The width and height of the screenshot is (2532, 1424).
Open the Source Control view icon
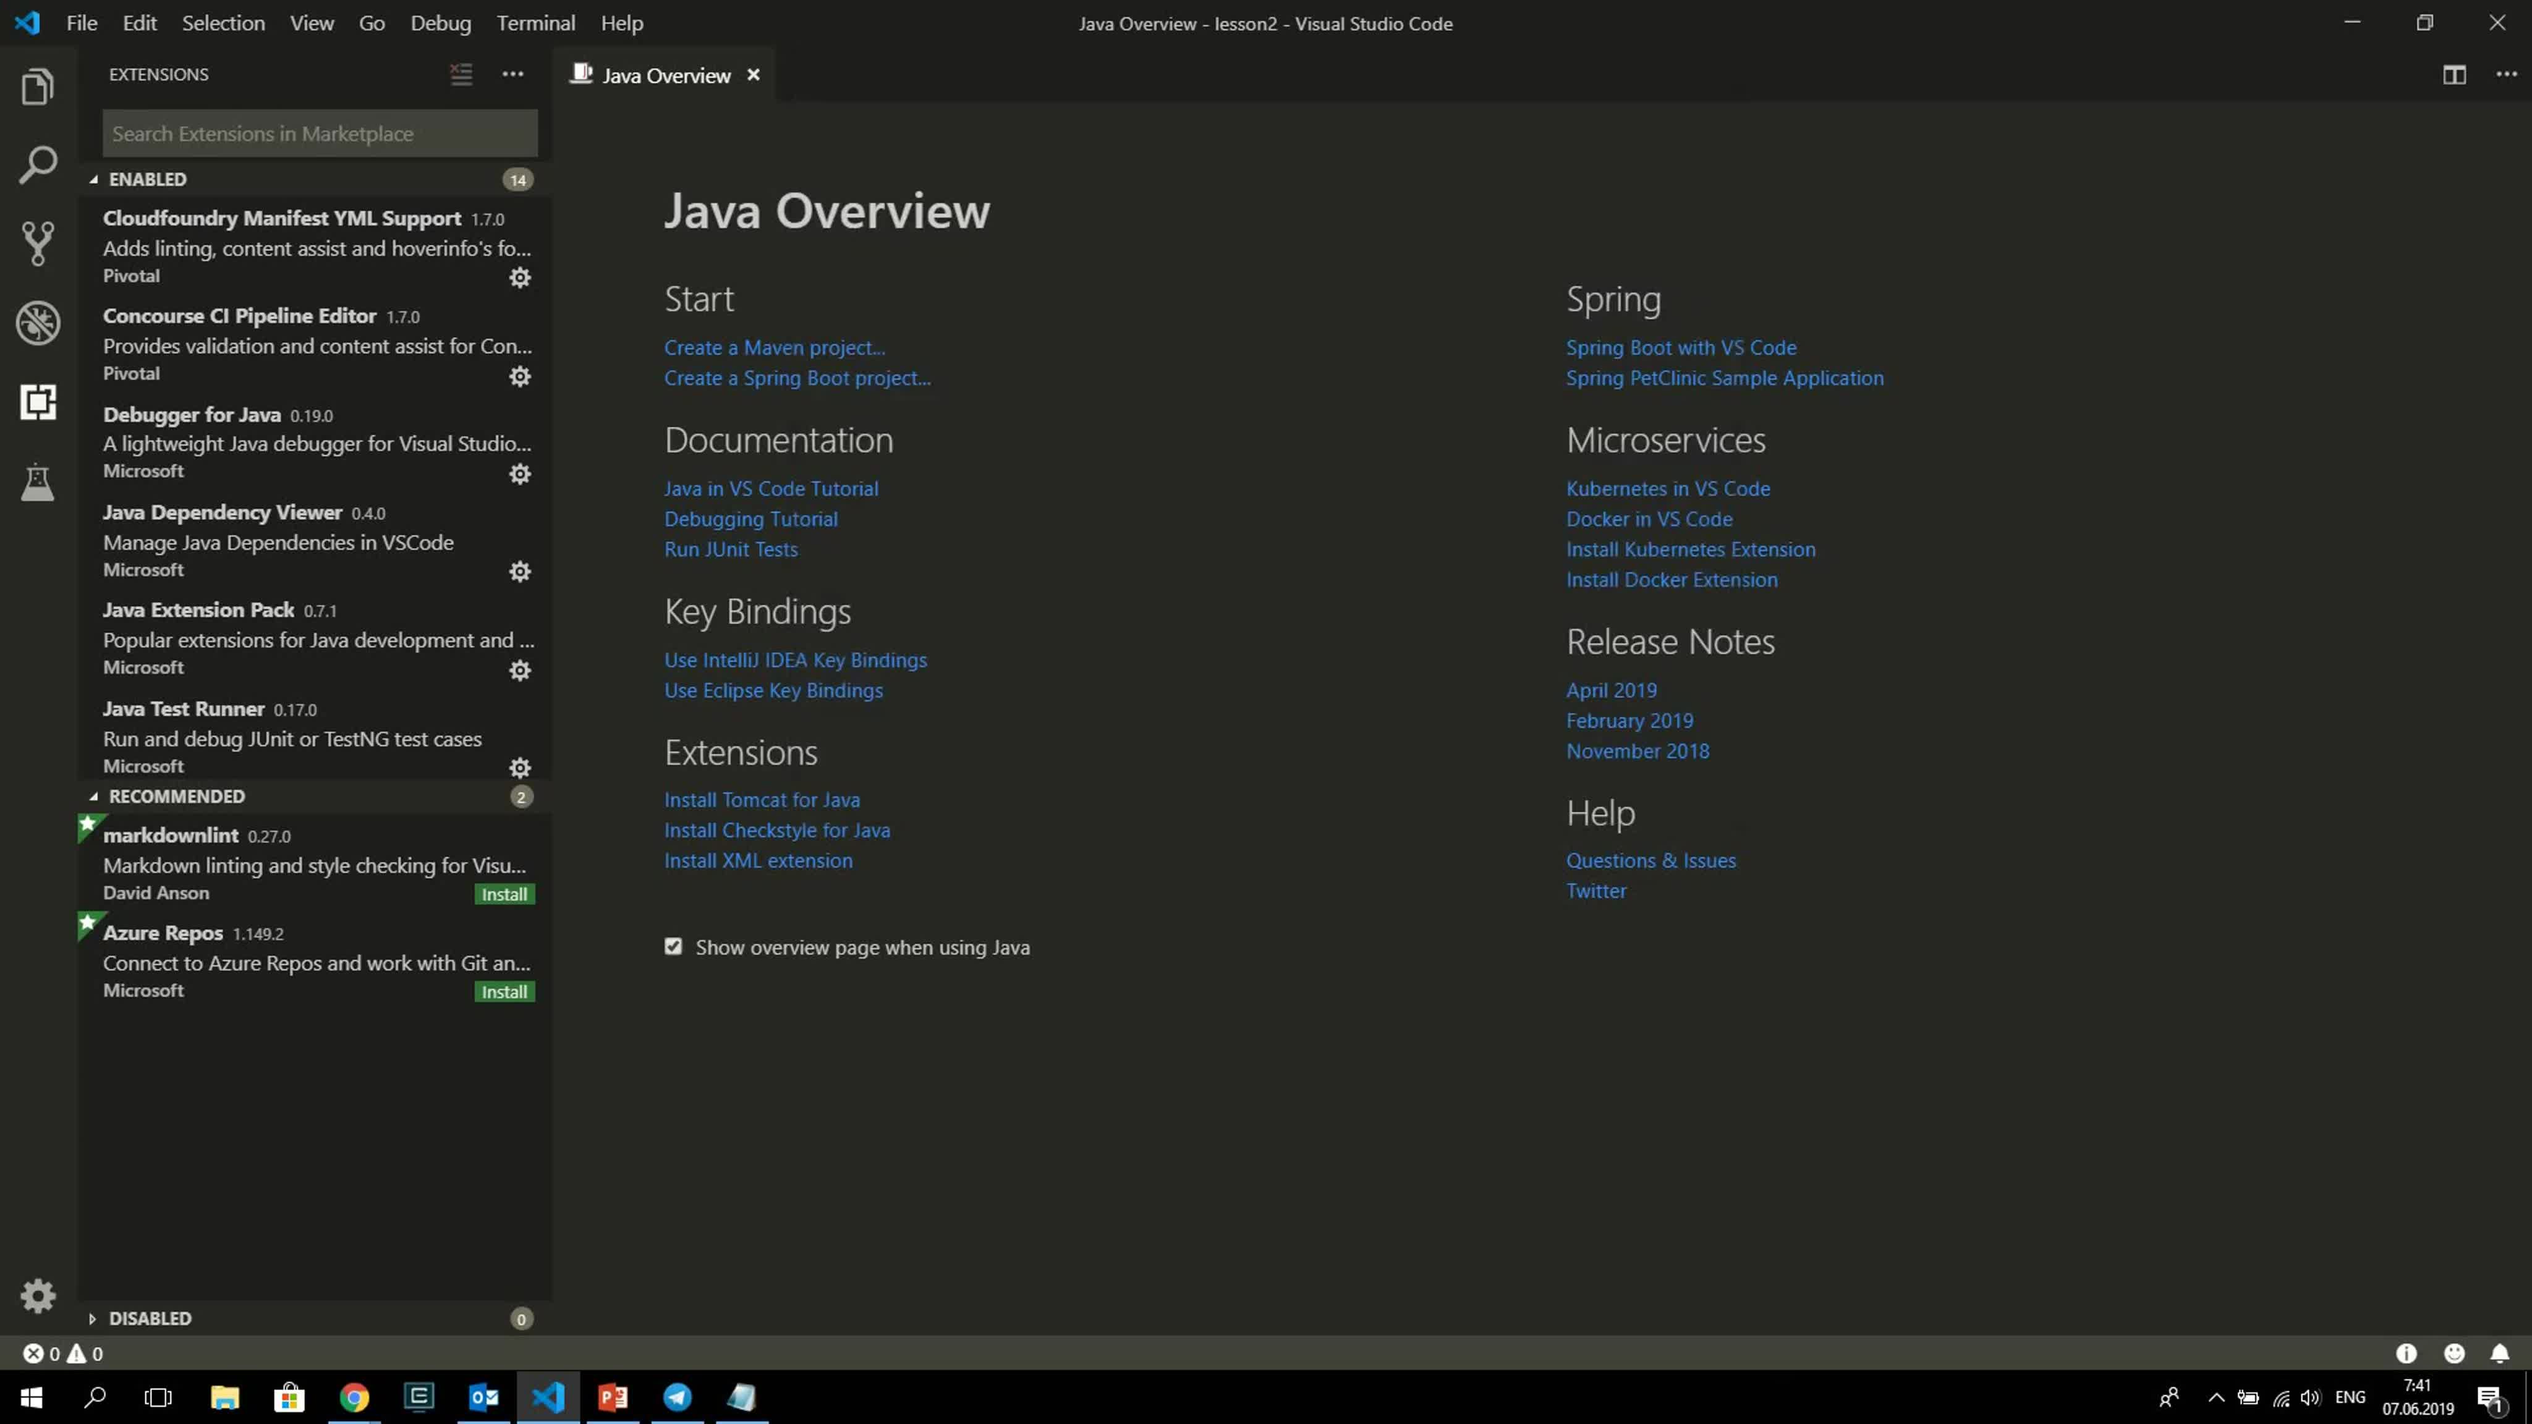[x=37, y=243]
